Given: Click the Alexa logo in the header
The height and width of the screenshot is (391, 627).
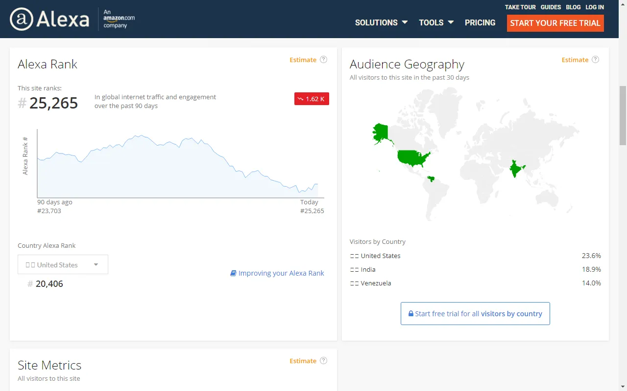Looking at the screenshot, I should [x=49, y=19].
